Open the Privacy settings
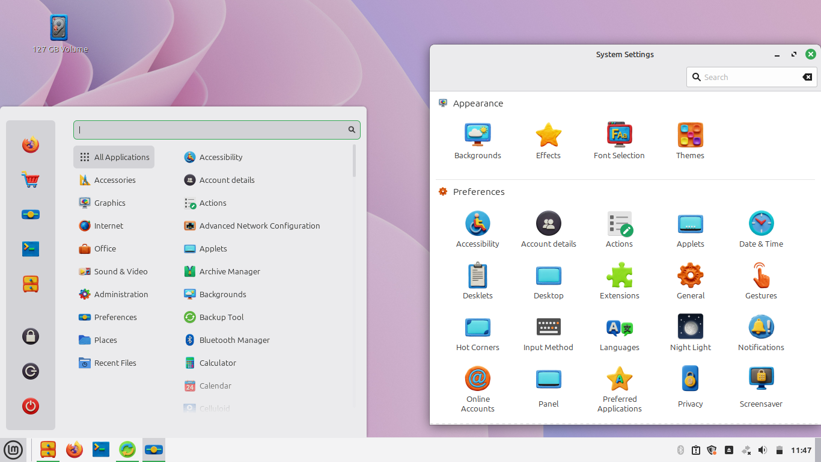 690,387
